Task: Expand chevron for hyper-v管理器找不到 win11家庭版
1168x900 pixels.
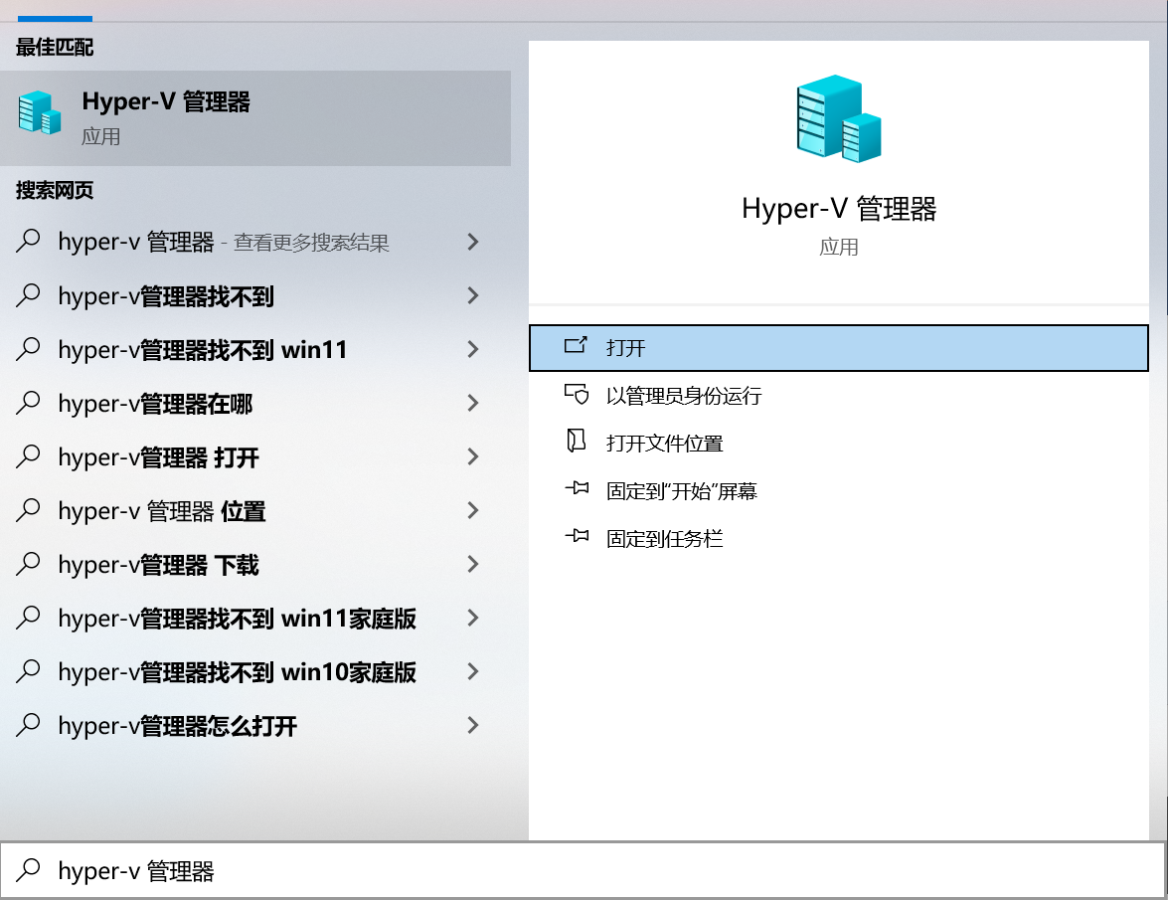Action: (x=472, y=618)
